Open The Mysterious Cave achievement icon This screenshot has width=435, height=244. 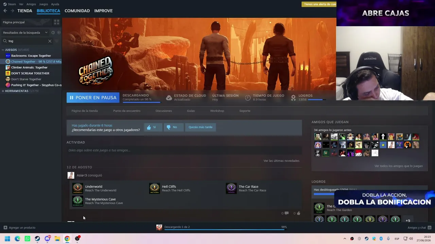(x=77, y=201)
